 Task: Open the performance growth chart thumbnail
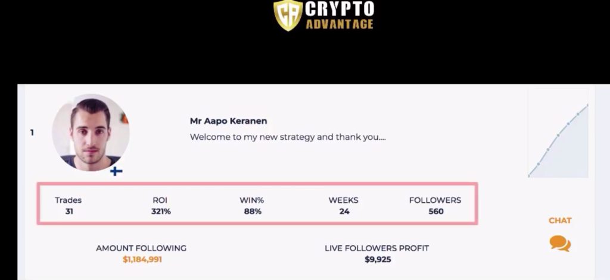click(558, 133)
